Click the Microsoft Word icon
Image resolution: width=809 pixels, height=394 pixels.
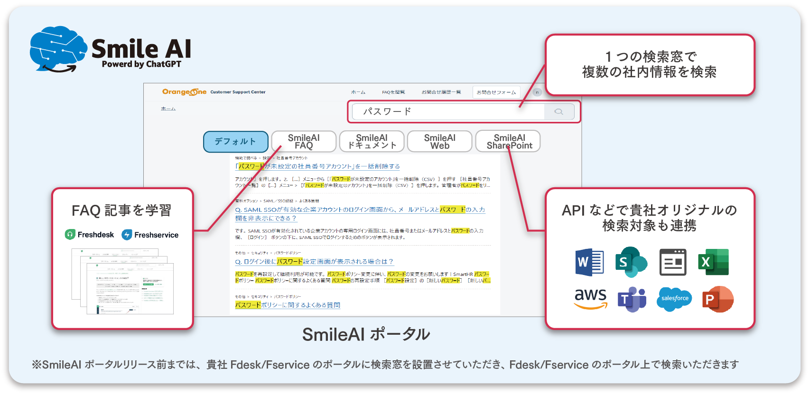pyautogui.click(x=589, y=262)
